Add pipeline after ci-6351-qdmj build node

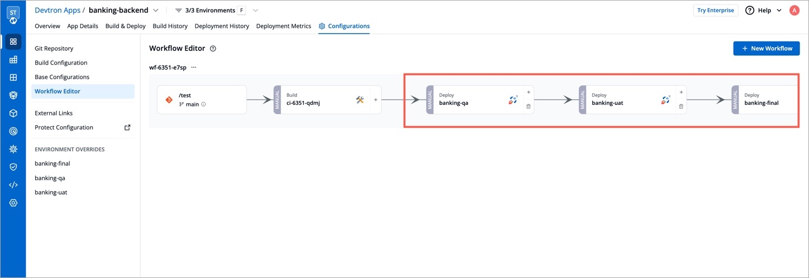coord(376,100)
